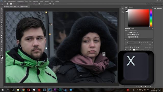
Task: Toggle lock transparent pixels
Action: (x=131, y=47)
